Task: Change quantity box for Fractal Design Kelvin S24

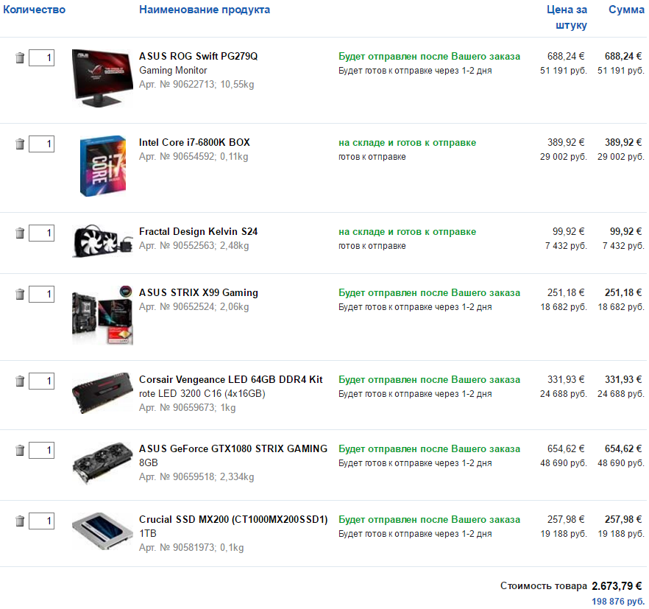Action: [x=41, y=233]
